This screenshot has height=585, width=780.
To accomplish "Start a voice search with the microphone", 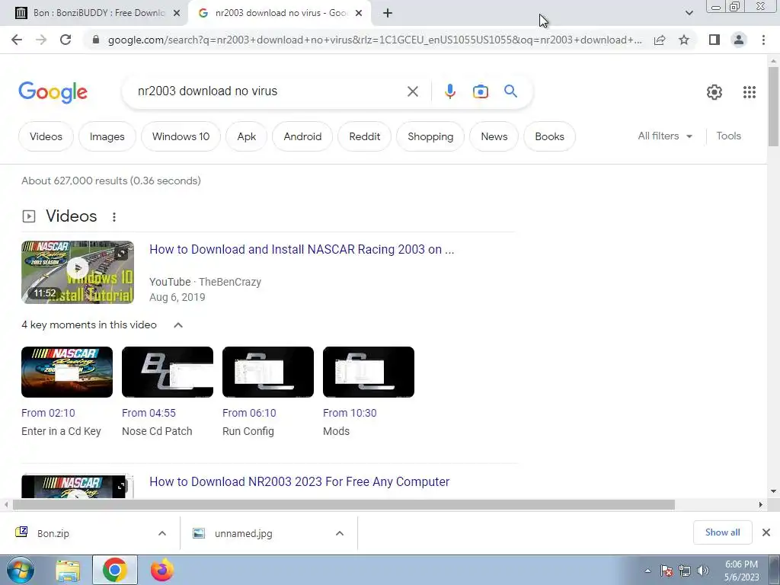I will 449,91.
